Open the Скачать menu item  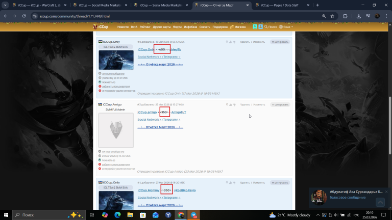(x=205, y=27)
